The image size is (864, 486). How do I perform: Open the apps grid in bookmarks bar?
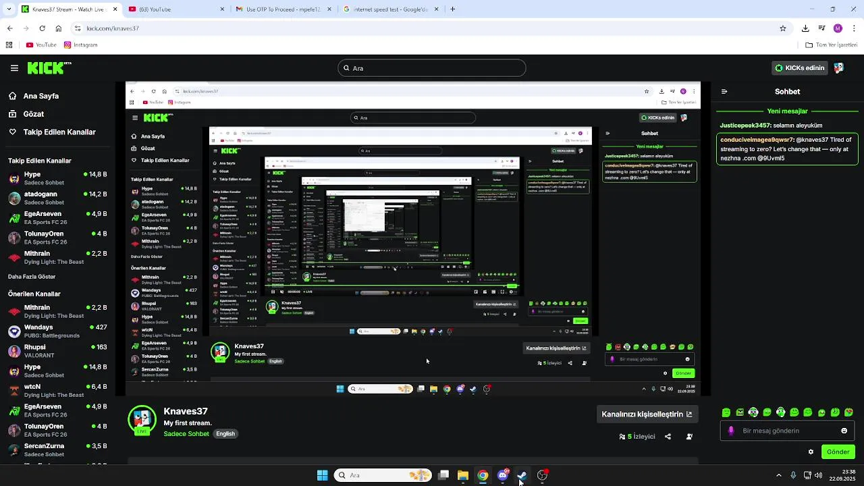pos(9,45)
